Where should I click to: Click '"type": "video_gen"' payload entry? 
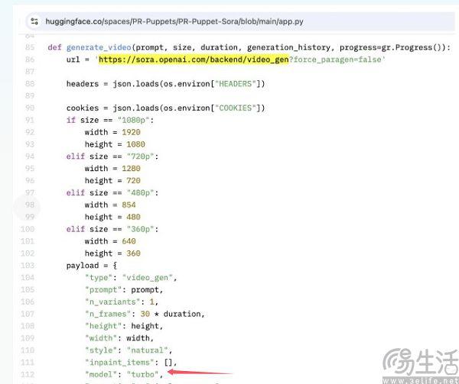[x=131, y=277]
